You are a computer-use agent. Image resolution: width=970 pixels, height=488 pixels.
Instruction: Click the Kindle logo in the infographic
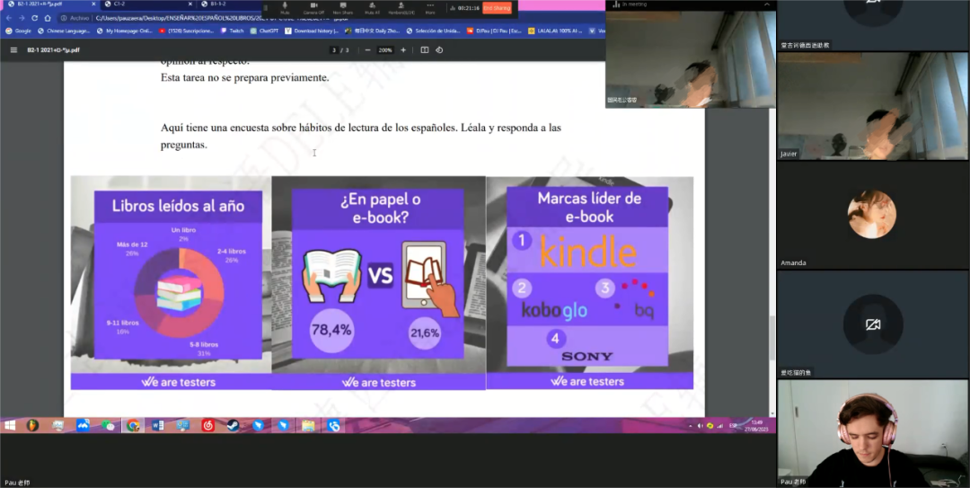pos(587,253)
